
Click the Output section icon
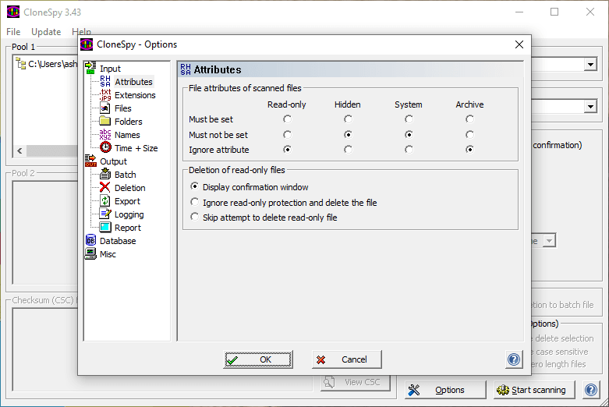(x=90, y=161)
